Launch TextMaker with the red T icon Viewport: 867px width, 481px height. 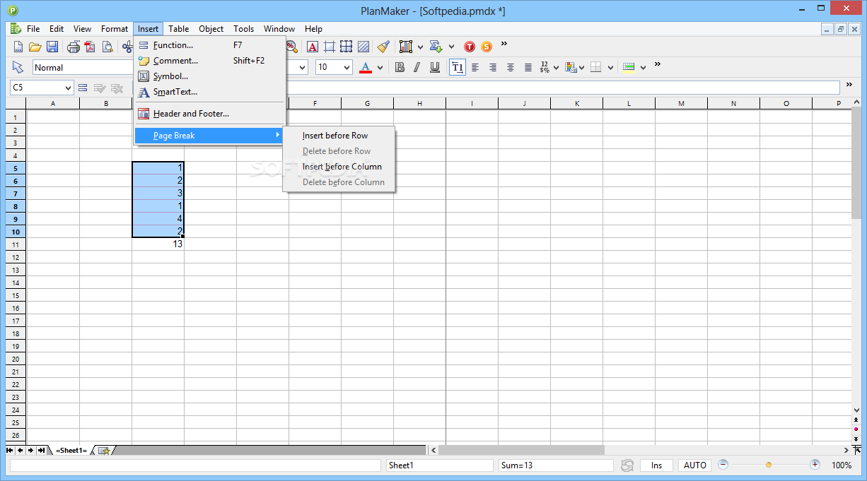coord(470,47)
